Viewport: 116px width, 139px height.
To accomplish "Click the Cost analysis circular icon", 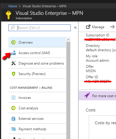I will point(13,108).
